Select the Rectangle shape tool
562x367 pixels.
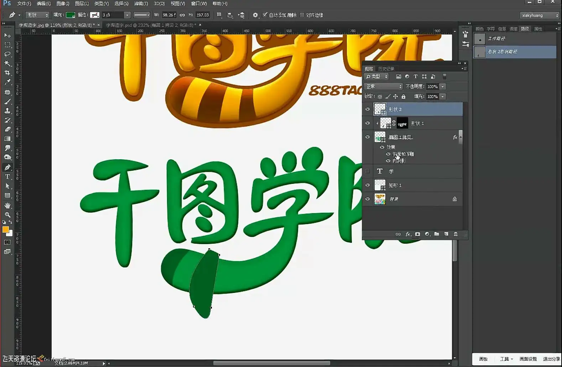point(7,195)
